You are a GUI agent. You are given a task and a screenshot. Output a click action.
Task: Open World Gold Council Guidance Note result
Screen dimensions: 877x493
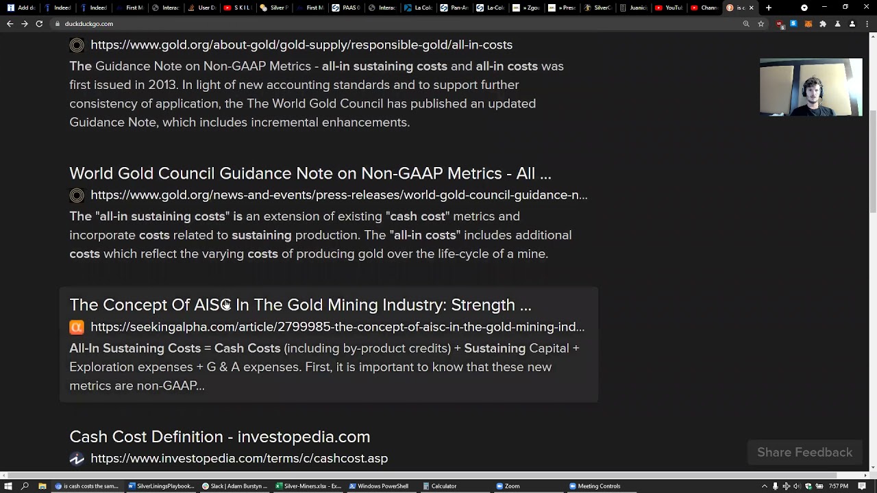coord(310,173)
